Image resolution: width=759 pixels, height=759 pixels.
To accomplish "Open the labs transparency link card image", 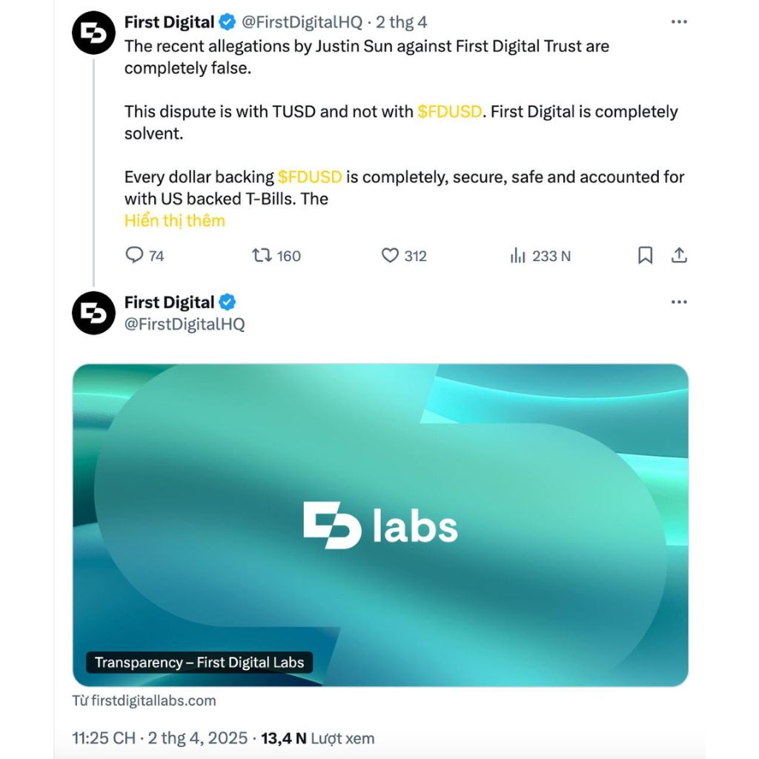I will (x=379, y=525).
